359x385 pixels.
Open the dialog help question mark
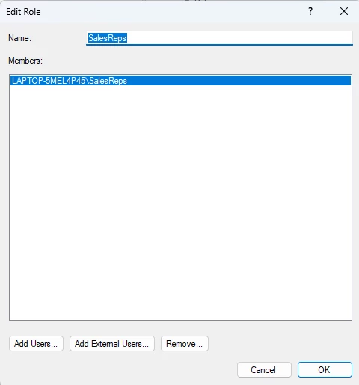tap(310, 11)
